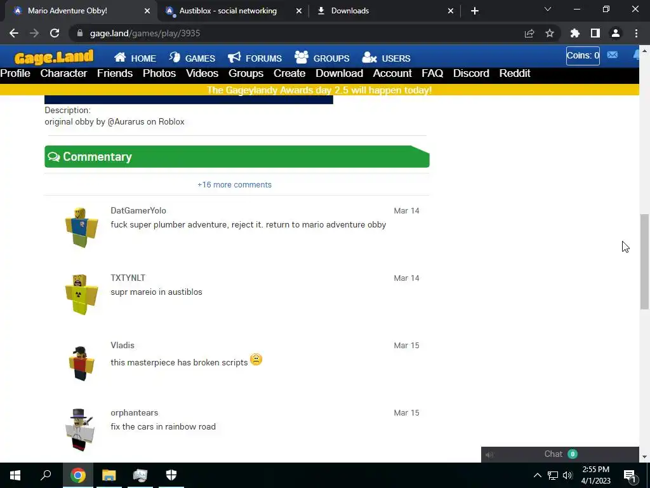Expand the tab search chevron
650x488 pixels.
(548, 9)
